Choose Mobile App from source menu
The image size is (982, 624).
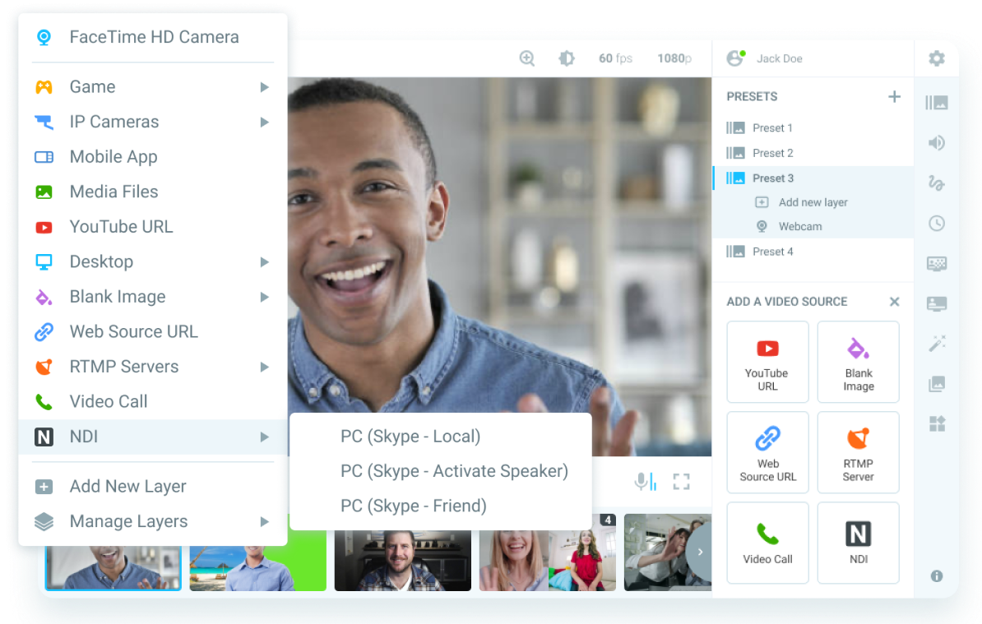click(x=153, y=157)
